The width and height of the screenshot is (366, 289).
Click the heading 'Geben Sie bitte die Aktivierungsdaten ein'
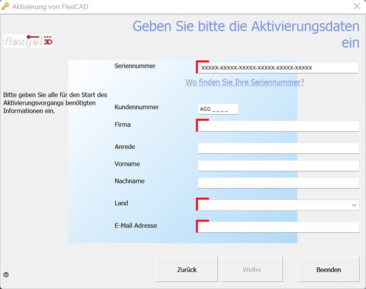(246, 34)
